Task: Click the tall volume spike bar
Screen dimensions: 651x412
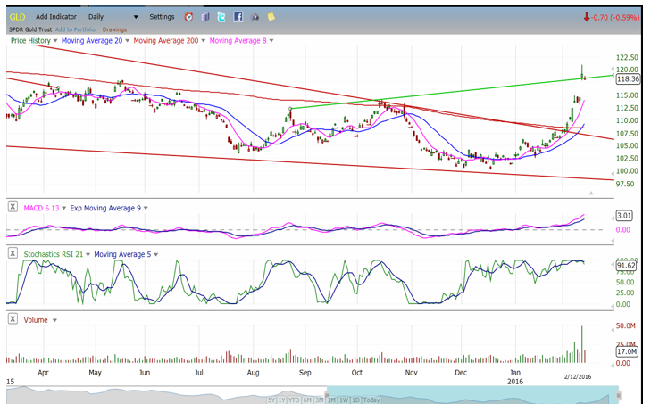Action: coord(582,344)
